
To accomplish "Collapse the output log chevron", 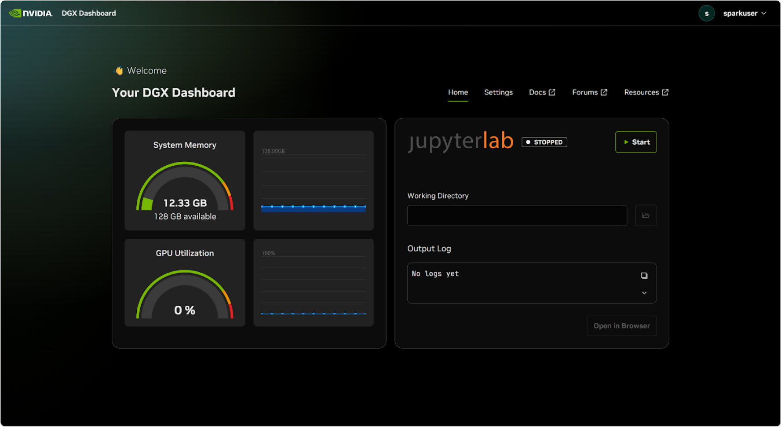I will click(x=644, y=292).
